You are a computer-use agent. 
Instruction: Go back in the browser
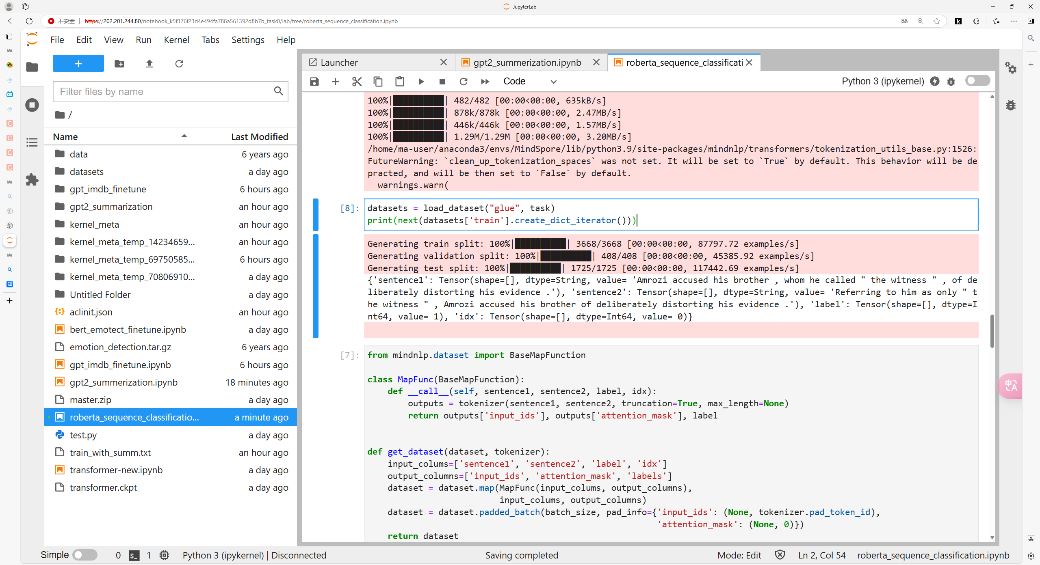pyautogui.click(x=11, y=21)
